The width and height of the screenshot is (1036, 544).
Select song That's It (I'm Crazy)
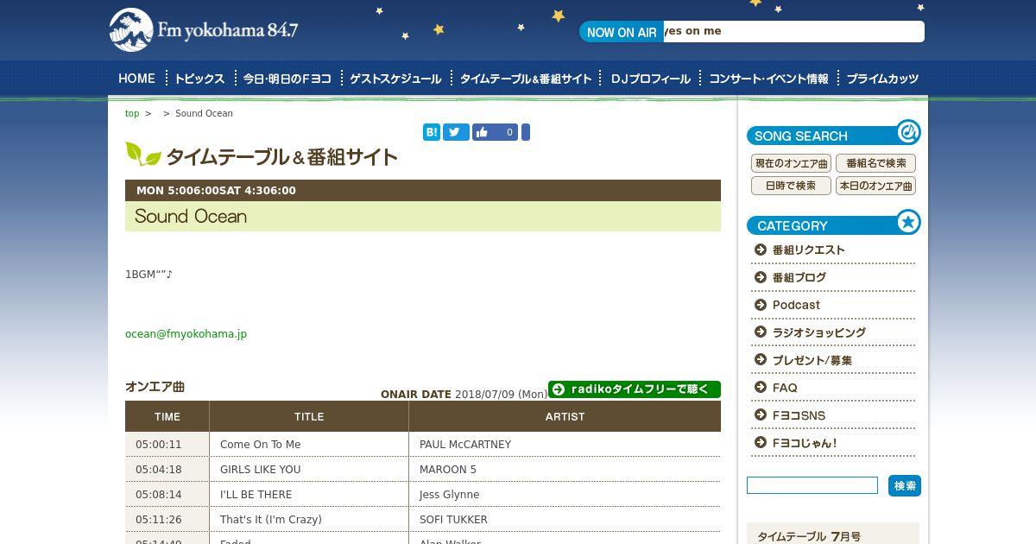click(271, 520)
